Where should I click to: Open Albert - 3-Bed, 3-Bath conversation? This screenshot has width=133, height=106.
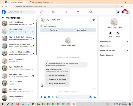18,38
